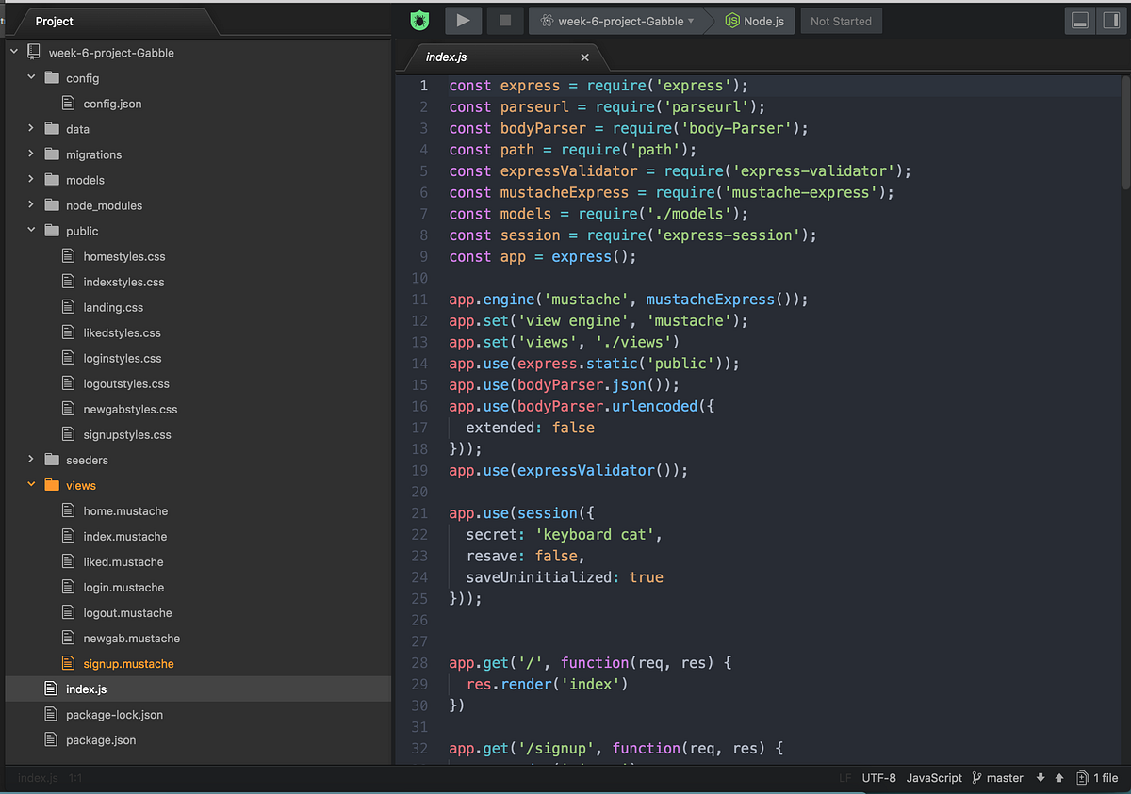Open the 1 file changed git status
The image size is (1131, 794).
tap(1098, 778)
